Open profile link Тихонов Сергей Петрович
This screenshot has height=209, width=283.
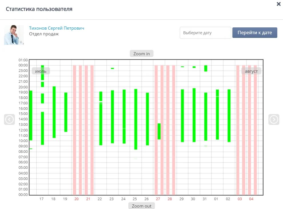point(57,28)
